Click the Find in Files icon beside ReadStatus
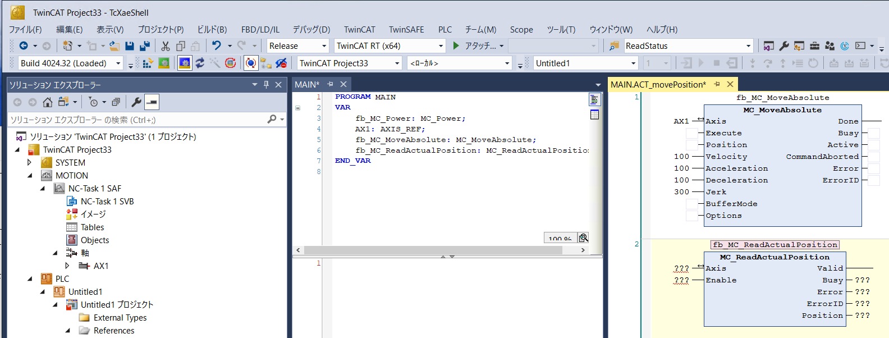This screenshot has height=338, width=889. tap(615, 46)
